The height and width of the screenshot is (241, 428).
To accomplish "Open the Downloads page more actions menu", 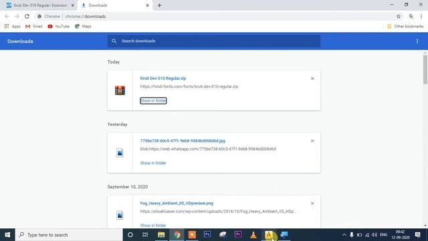I will click(417, 41).
